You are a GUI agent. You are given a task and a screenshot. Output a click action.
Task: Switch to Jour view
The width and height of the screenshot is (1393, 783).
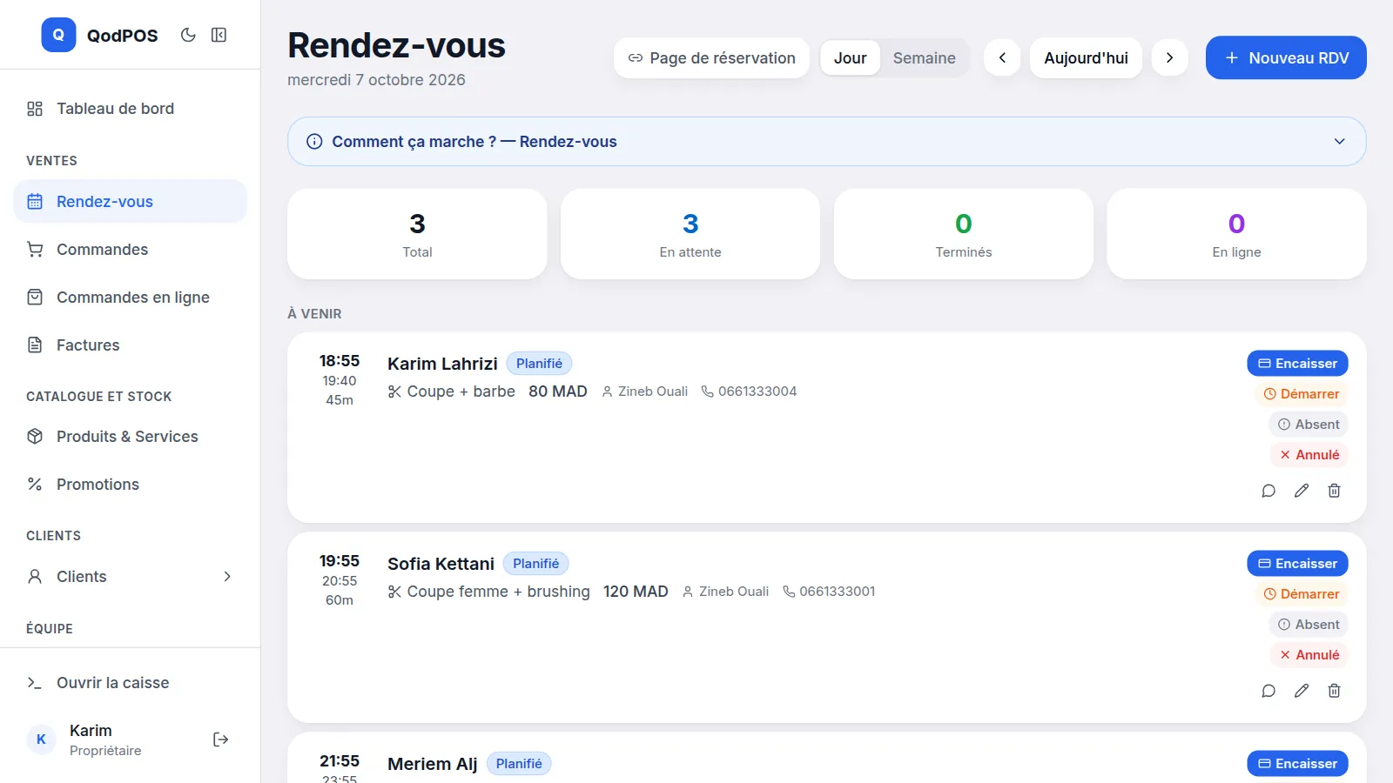[x=850, y=58]
